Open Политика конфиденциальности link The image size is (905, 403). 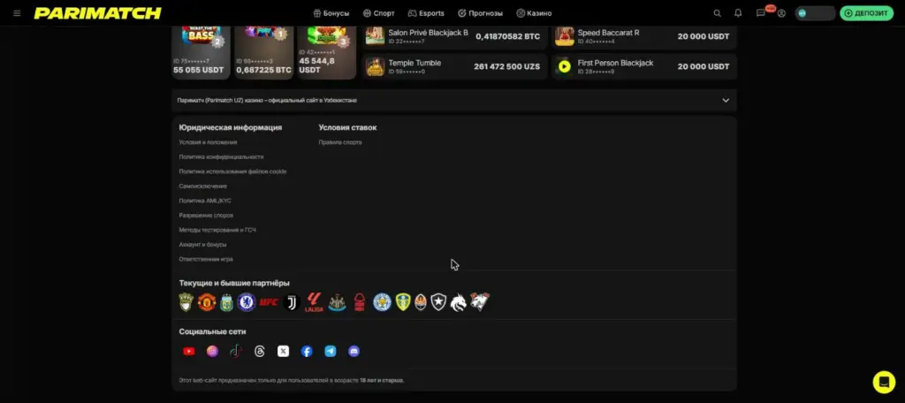click(x=221, y=156)
